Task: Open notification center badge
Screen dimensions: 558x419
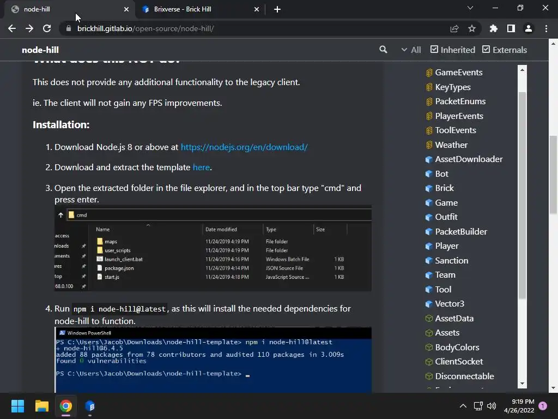Action: tap(543, 406)
